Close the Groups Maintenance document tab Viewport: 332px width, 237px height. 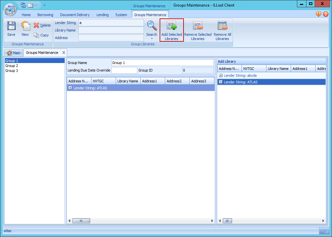pos(64,53)
